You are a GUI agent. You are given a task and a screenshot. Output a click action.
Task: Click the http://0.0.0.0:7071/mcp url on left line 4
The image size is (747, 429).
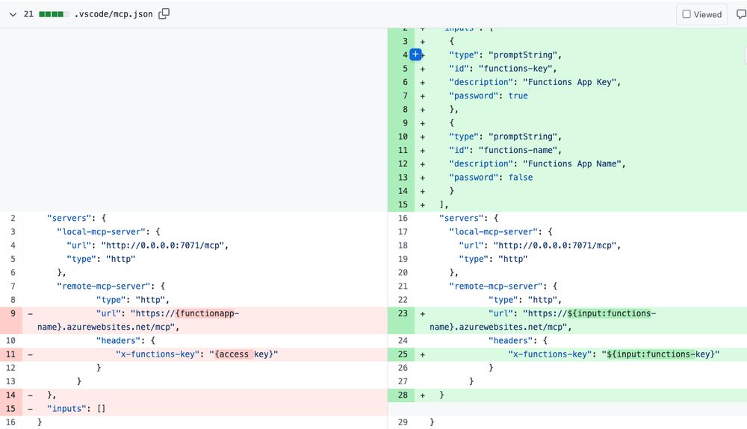tap(162, 245)
